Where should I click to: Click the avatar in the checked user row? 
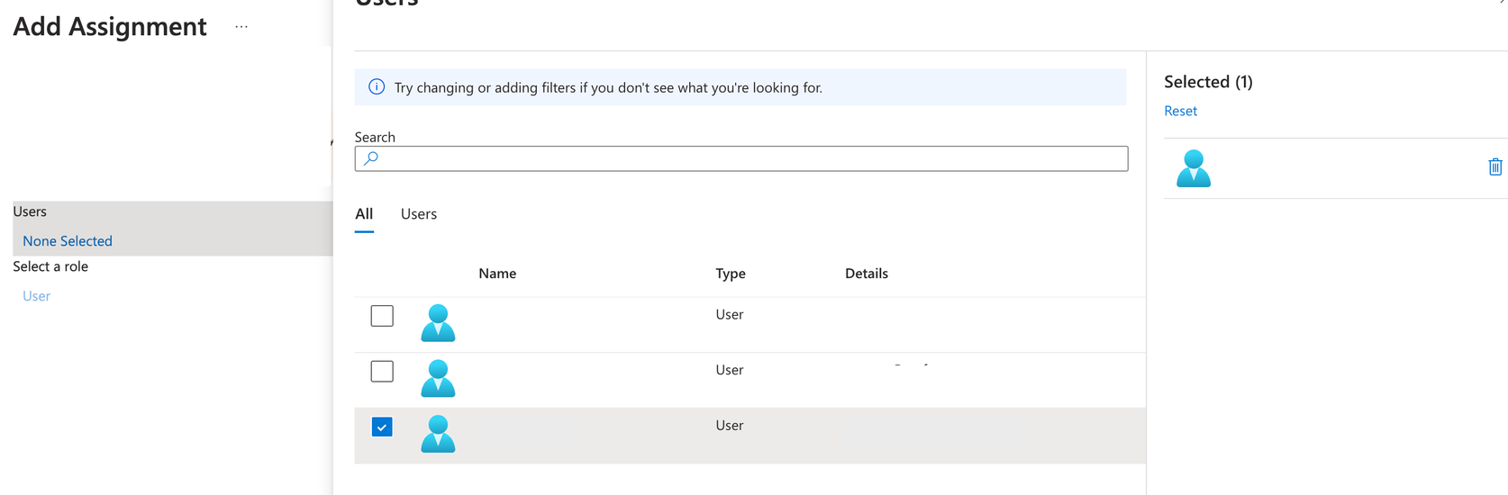click(x=438, y=435)
